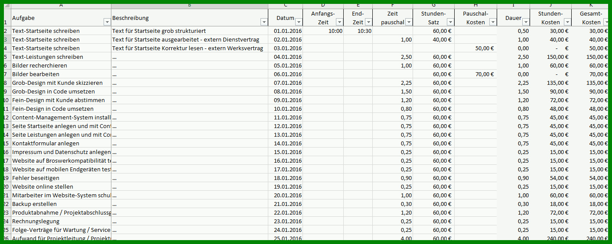
Task: Select task cell 'Fein-Design mit Kunde abstimmen'
Action: 61,100
